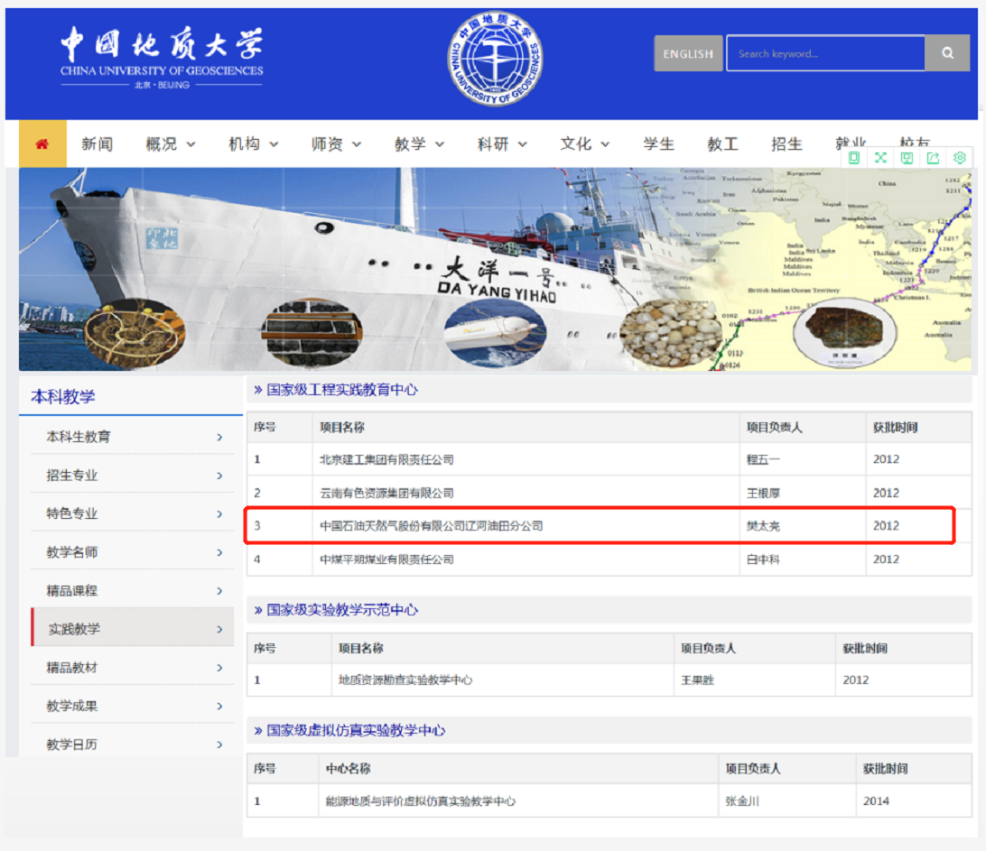Click the circular university emblem logo
Screen dimensions: 986x851
[x=495, y=59]
